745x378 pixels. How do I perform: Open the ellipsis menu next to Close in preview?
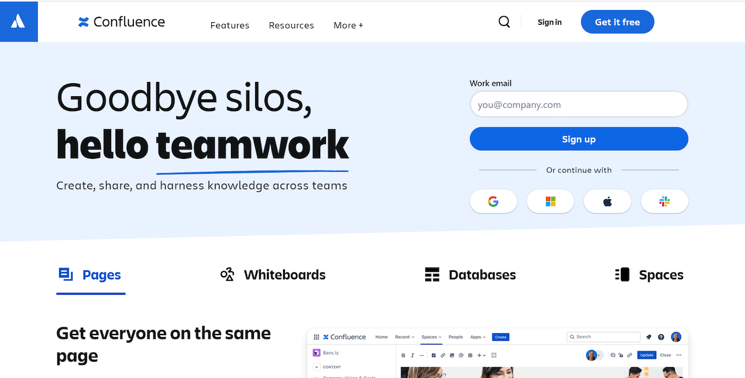pyautogui.click(x=679, y=355)
